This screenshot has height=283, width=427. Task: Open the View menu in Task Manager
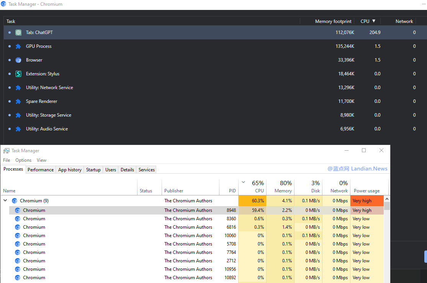click(41, 160)
